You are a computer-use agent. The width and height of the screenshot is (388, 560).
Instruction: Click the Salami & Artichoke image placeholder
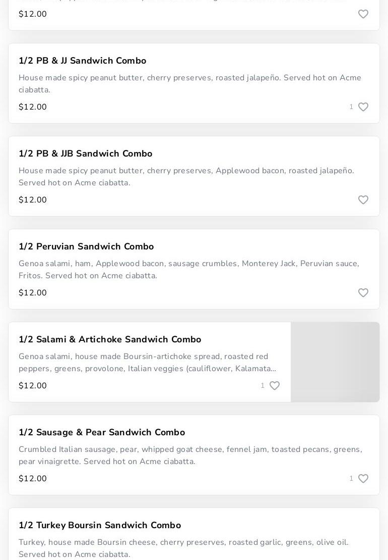point(335,362)
